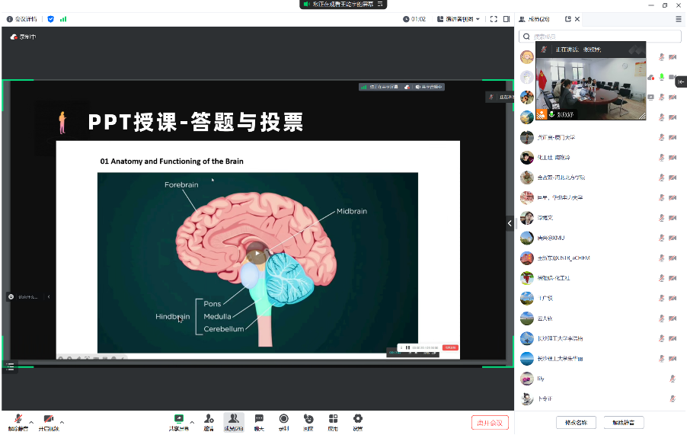This screenshot has width=687, height=435.
Task: Click Change Name button in members panel
Action: click(x=576, y=422)
